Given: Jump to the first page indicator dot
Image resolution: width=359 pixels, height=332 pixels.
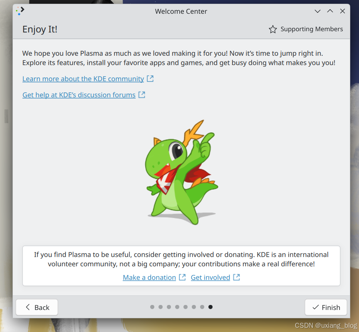Looking at the screenshot, I should [x=152, y=307].
